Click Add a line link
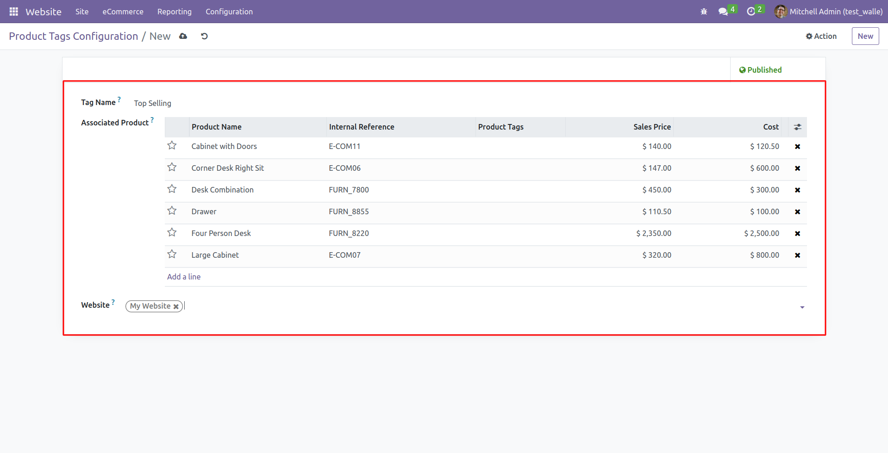The image size is (888, 453). 184,277
